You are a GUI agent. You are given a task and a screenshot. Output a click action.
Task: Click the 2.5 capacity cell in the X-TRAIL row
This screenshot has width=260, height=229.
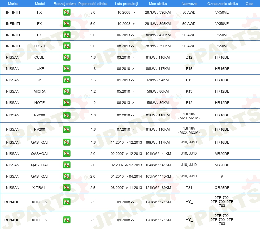point(93,188)
